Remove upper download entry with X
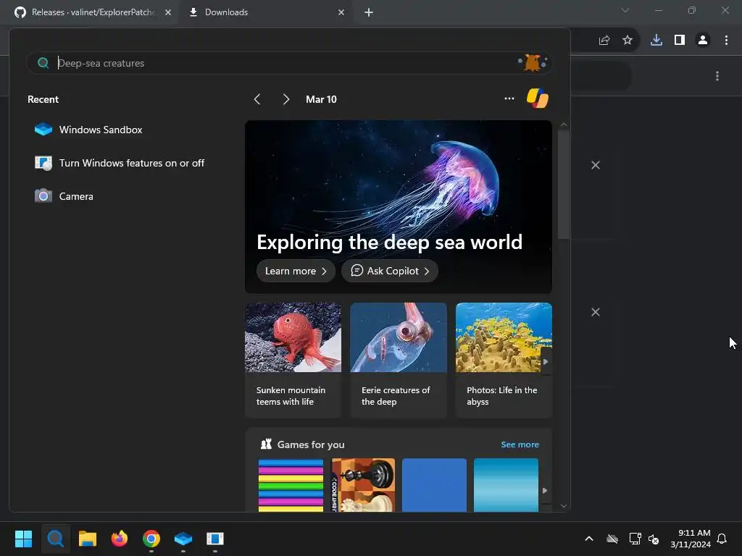The image size is (742, 556). [596, 165]
